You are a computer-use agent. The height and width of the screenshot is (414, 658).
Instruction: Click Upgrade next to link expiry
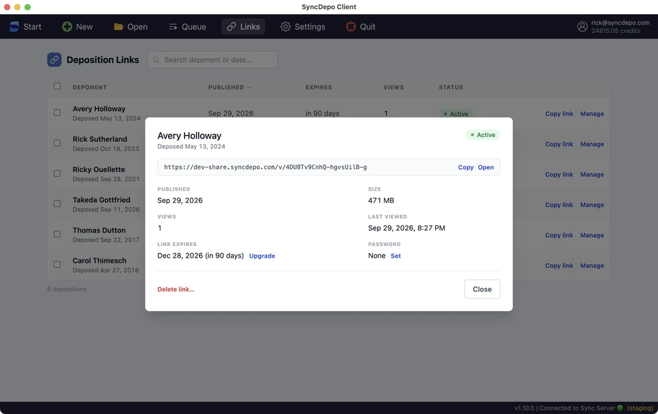263,256
